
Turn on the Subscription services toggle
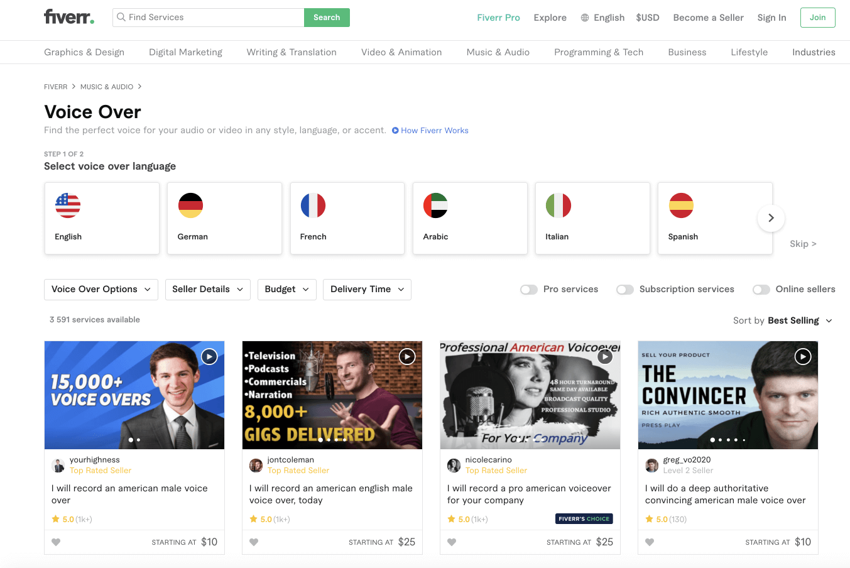(x=625, y=290)
